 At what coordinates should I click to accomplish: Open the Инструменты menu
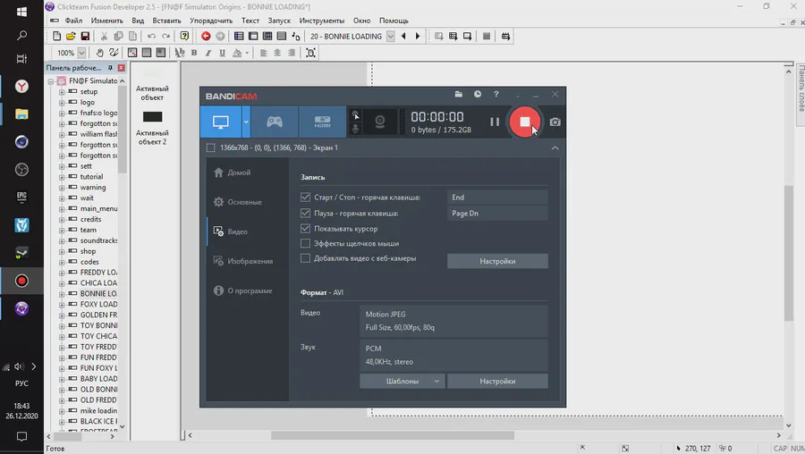tap(322, 21)
